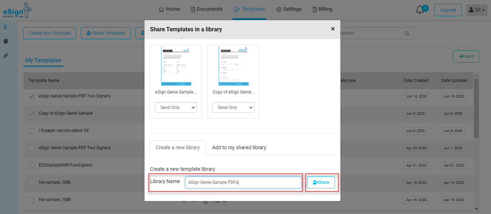Click the Send button
The image size is (491, 214).
466,56
